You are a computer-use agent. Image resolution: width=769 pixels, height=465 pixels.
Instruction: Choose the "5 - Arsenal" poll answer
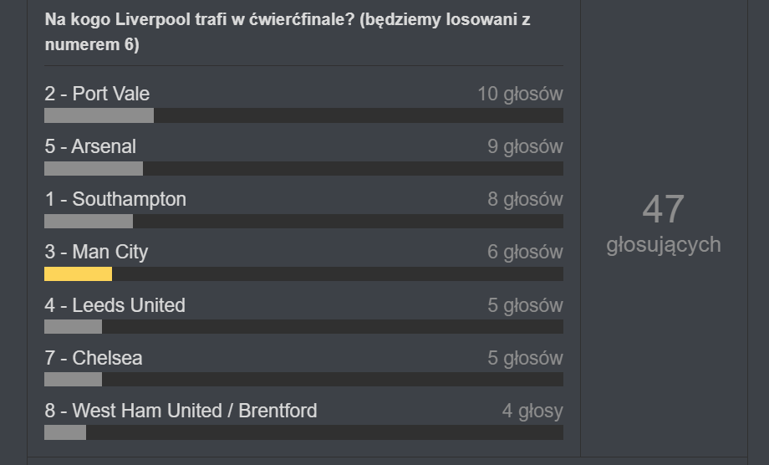[x=90, y=146]
